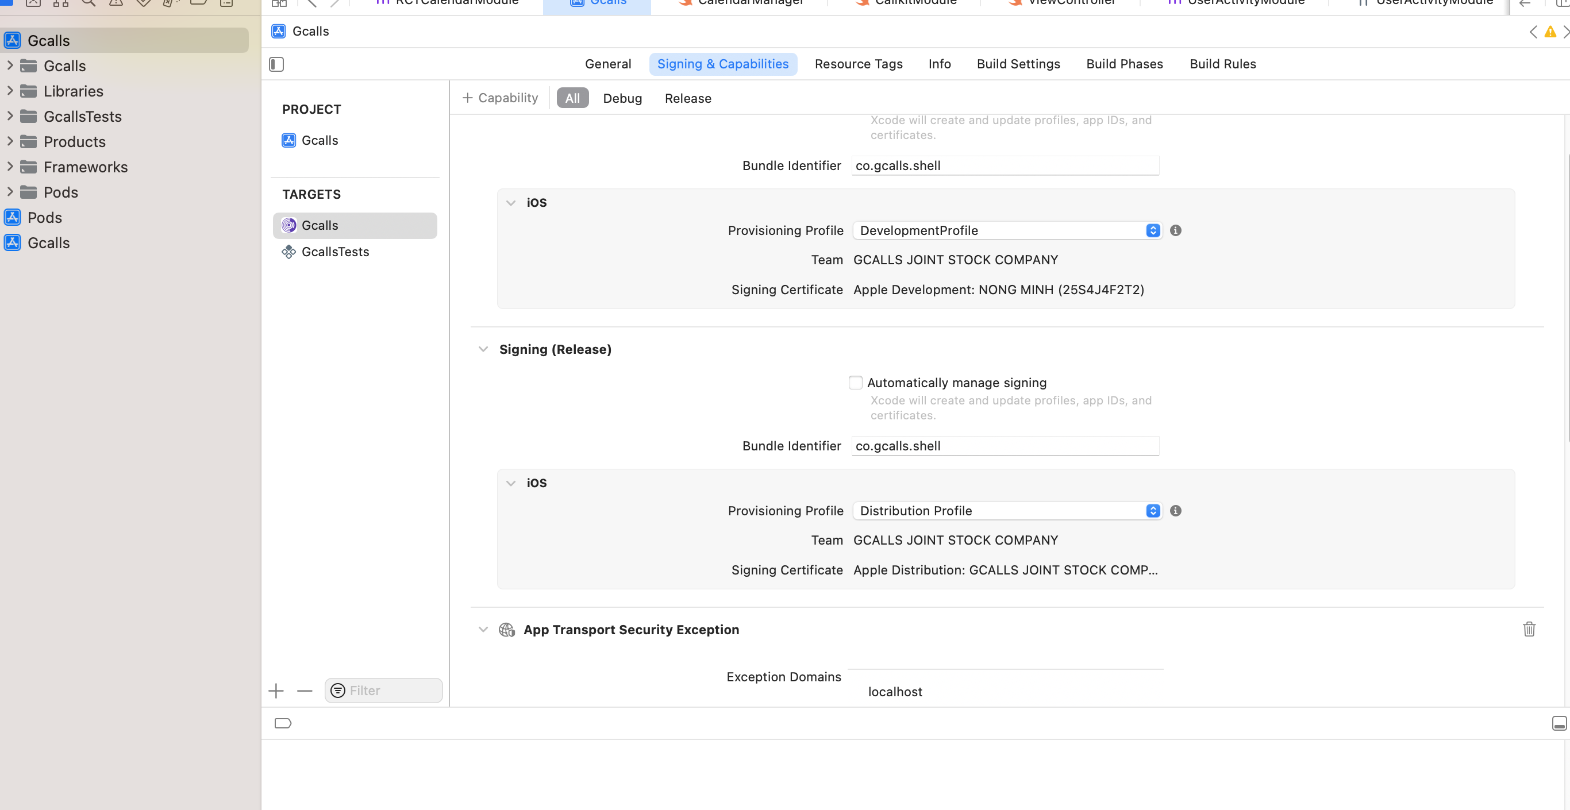Click the Release Bundle Identifier field
Viewport: 1570px width, 810px height.
1005,446
